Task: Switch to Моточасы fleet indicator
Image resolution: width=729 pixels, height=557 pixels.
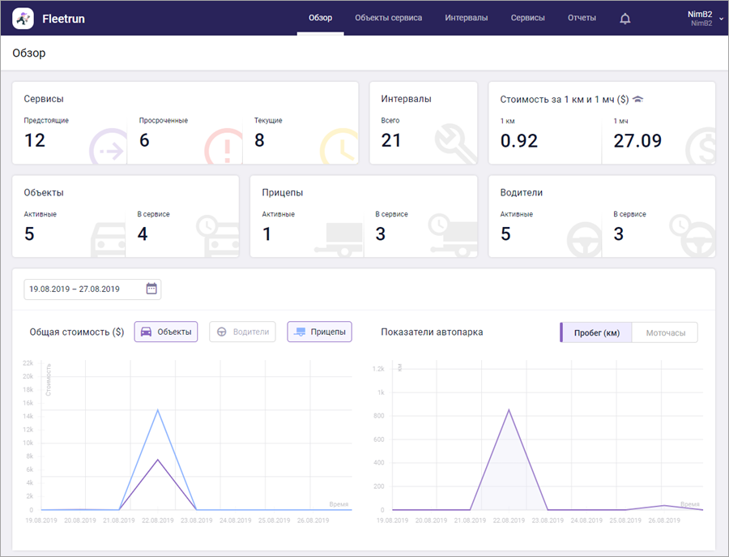Action: (x=664, y=332)
